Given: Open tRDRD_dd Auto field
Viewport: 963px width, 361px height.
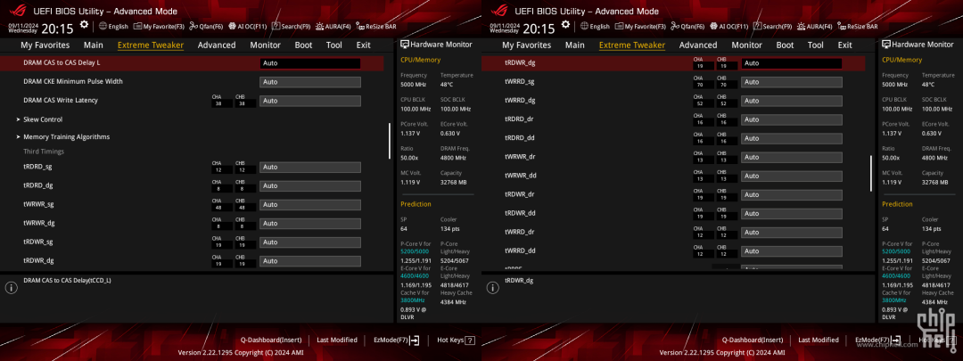Looking at the screenshot, I should pos(792,138).
